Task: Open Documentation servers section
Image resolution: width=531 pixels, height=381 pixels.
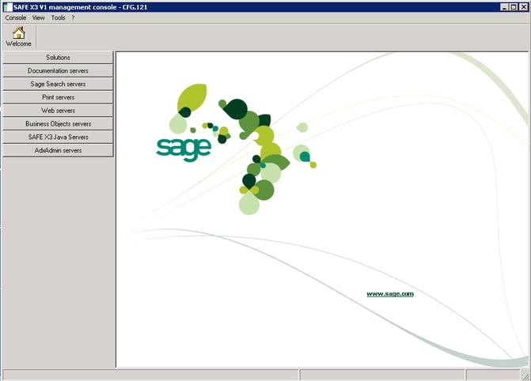Action: pos(58,71)
